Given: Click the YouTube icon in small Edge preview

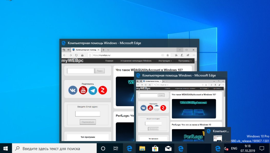Looking at the screenshot, I should 150,108.
